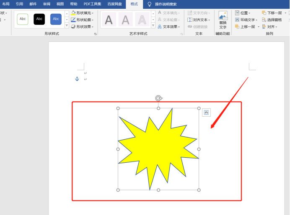
Task: Apply the white outlined Abc shape style
Action: tap(23, 19)
